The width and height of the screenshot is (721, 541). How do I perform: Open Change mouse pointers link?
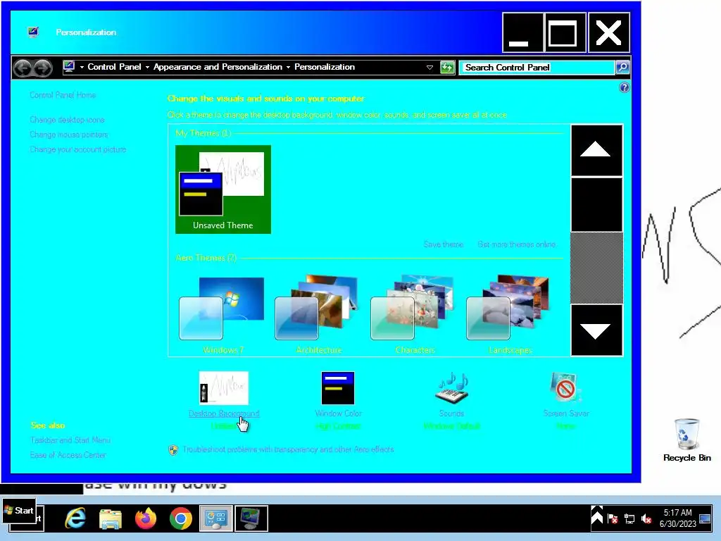point(69,135)
